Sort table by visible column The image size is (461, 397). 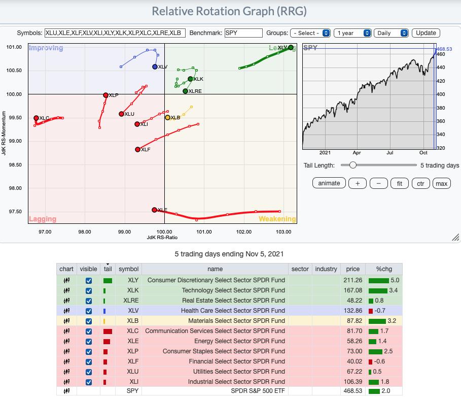coord(88,269)
